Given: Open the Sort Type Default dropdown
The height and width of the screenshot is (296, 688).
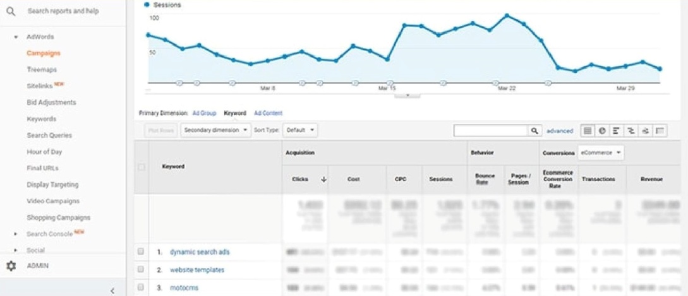Looking at the screenshot, I should (299, 130).
